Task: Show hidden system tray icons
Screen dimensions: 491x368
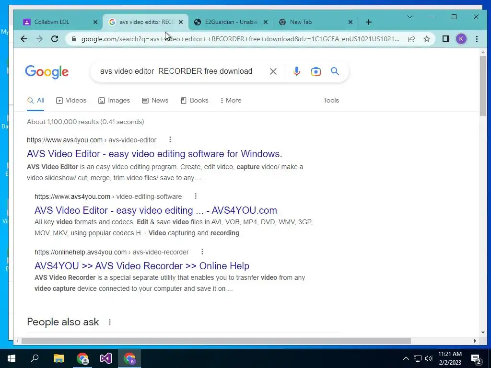Action: coord(406,358)
